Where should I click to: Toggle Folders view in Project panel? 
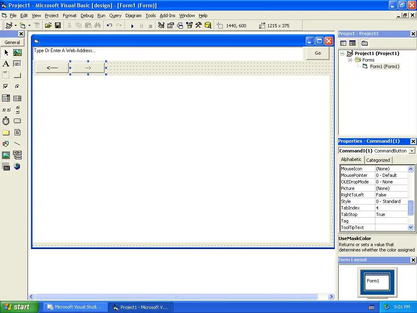pyautogui.click(x=364, y=43)
